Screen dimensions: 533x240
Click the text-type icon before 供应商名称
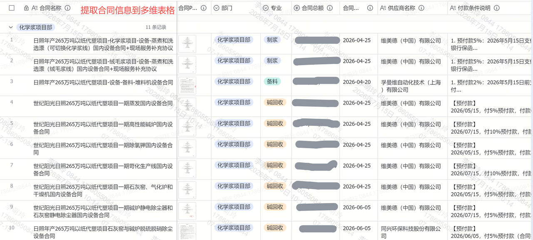coord(383,8)
